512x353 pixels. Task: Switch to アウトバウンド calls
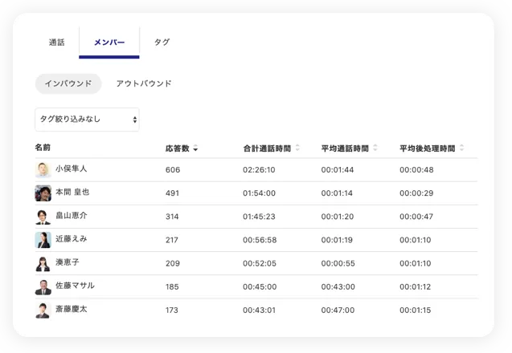point(144,83)
